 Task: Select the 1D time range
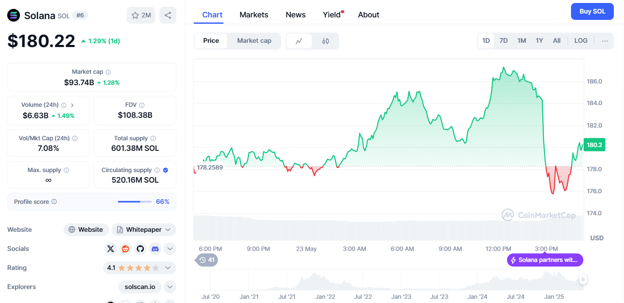(x=486, y=41)
